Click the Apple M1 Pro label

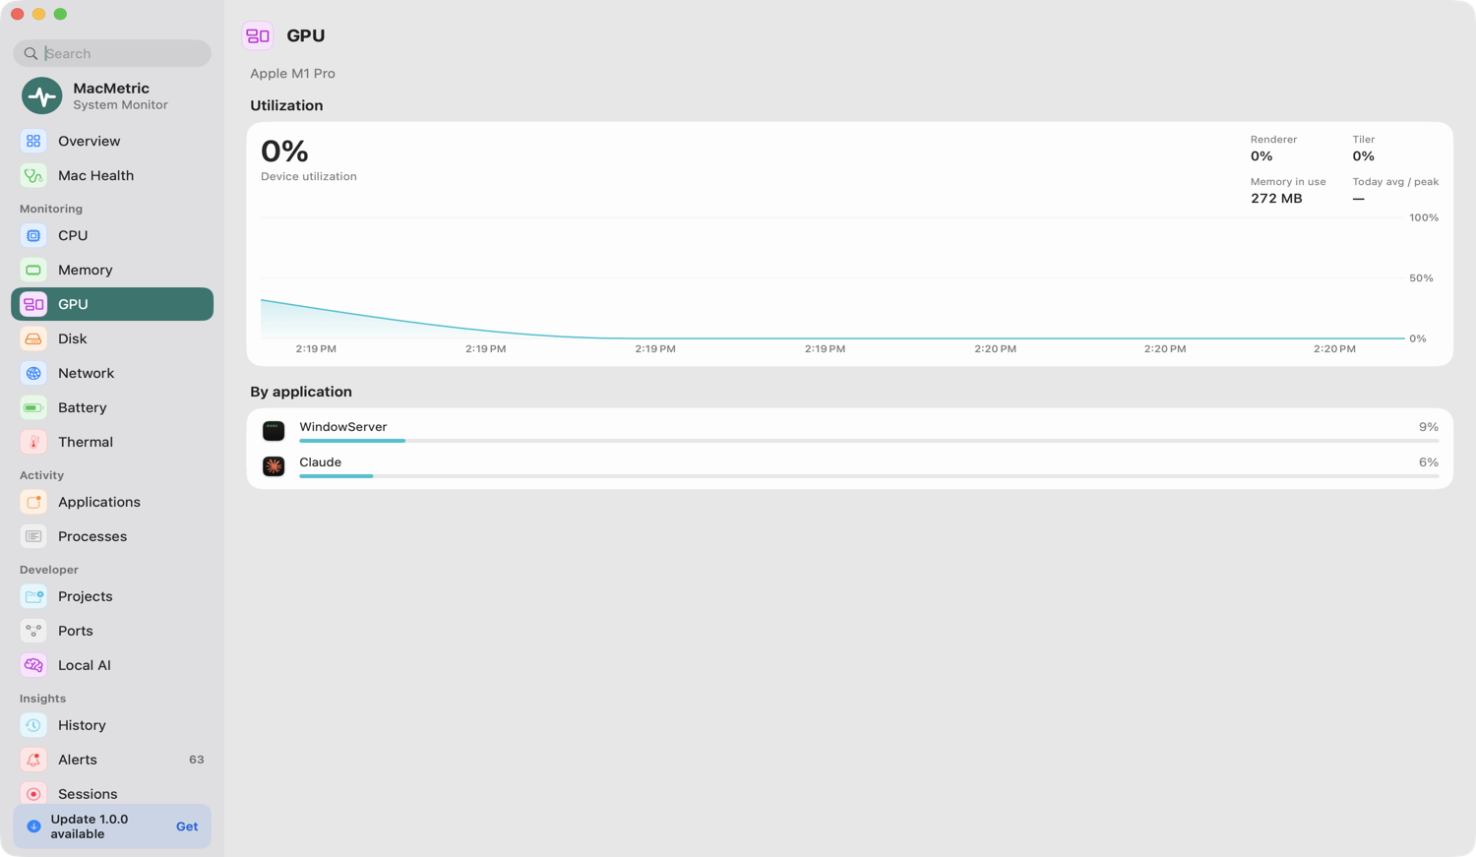tap(292, 74)
